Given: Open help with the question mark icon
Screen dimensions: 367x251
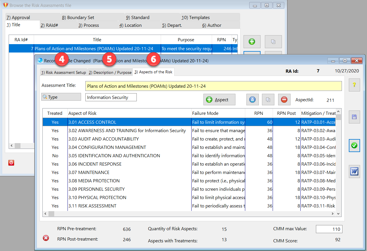Looking at the screenshot, I should point(354,85).
